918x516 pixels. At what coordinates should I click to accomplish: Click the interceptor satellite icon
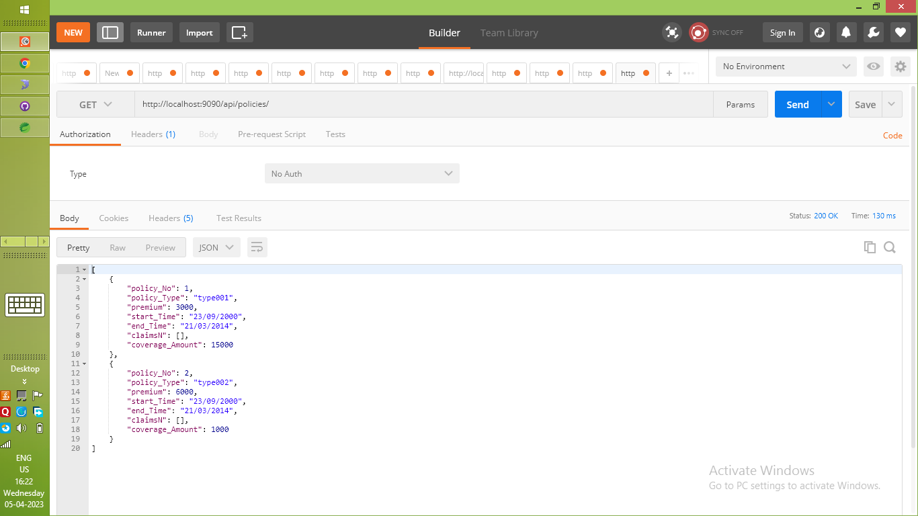[x=671, y=32]
